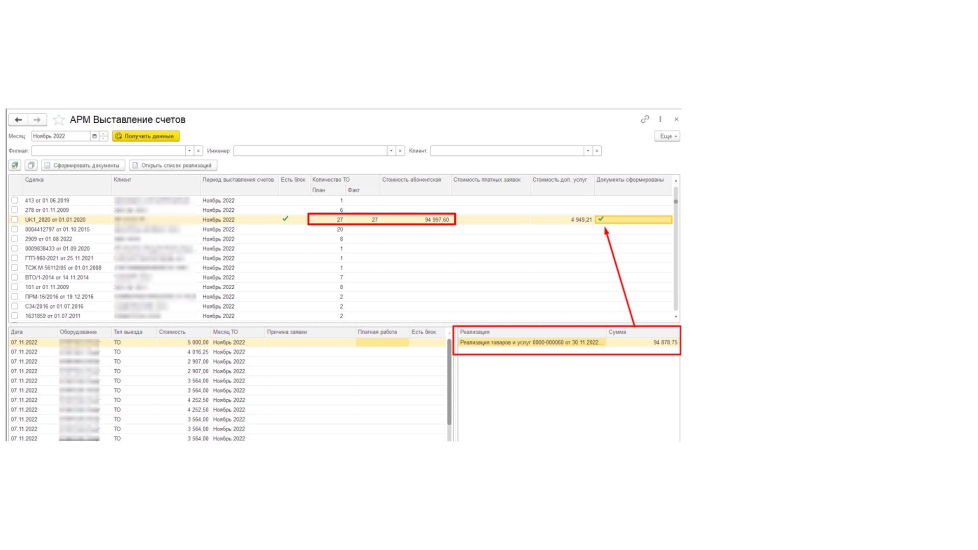Image resolution: width=978 pixels, height=550 pixels.
Task: Clear the Инженер field with x
Action: tap(400, 151)
